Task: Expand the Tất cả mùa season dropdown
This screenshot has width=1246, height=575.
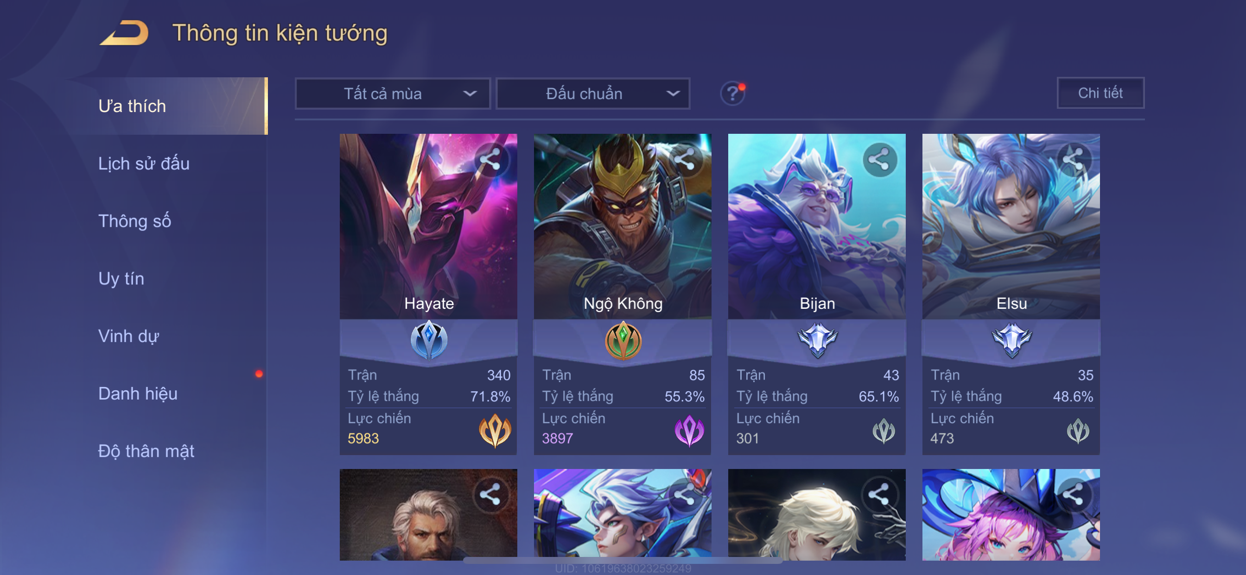Action: (x=393, y=93)
